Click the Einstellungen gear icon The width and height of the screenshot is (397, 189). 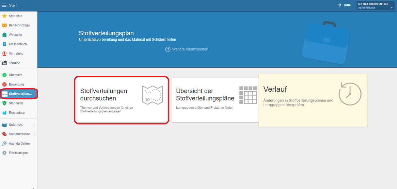tap(4, 153)
